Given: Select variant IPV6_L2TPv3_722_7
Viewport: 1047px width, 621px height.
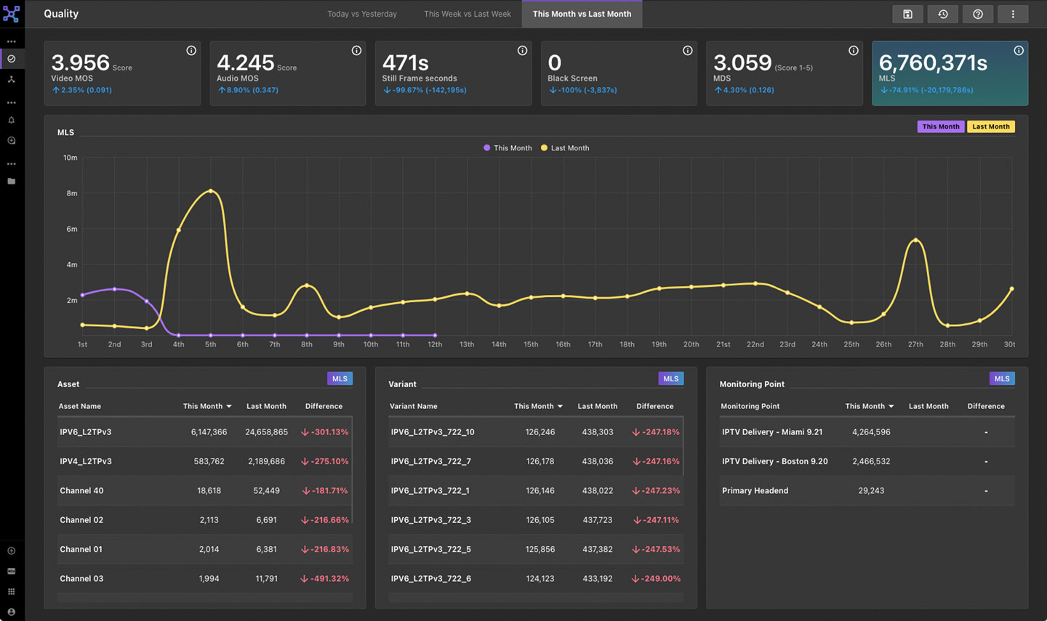Looking at the screenshot, I should coord(536,461).
